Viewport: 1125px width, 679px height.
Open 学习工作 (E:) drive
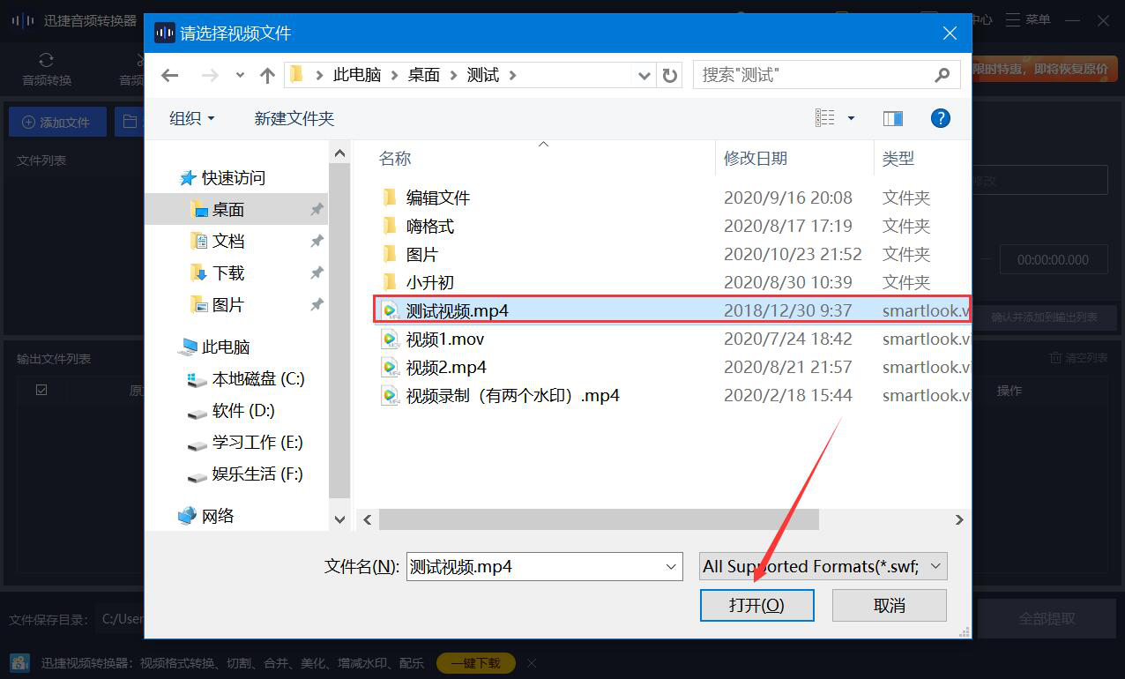pyautogui.click(x=257, y=443)
